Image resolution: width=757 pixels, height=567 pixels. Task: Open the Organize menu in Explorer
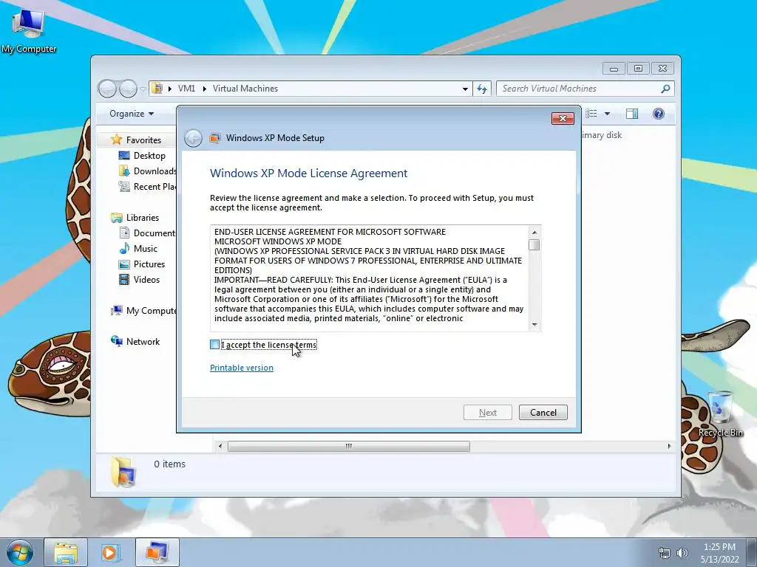pyautogui.click(x=132, y=114)
